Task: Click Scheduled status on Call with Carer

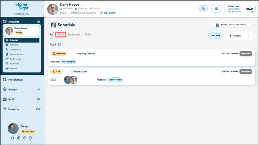Action: (x=246, y=72)
